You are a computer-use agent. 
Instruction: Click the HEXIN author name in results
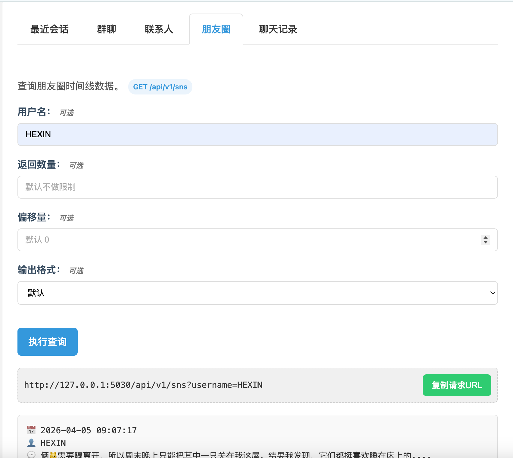pos(53,443)
